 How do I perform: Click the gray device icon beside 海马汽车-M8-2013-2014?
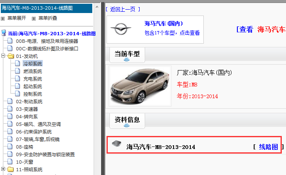117,144
